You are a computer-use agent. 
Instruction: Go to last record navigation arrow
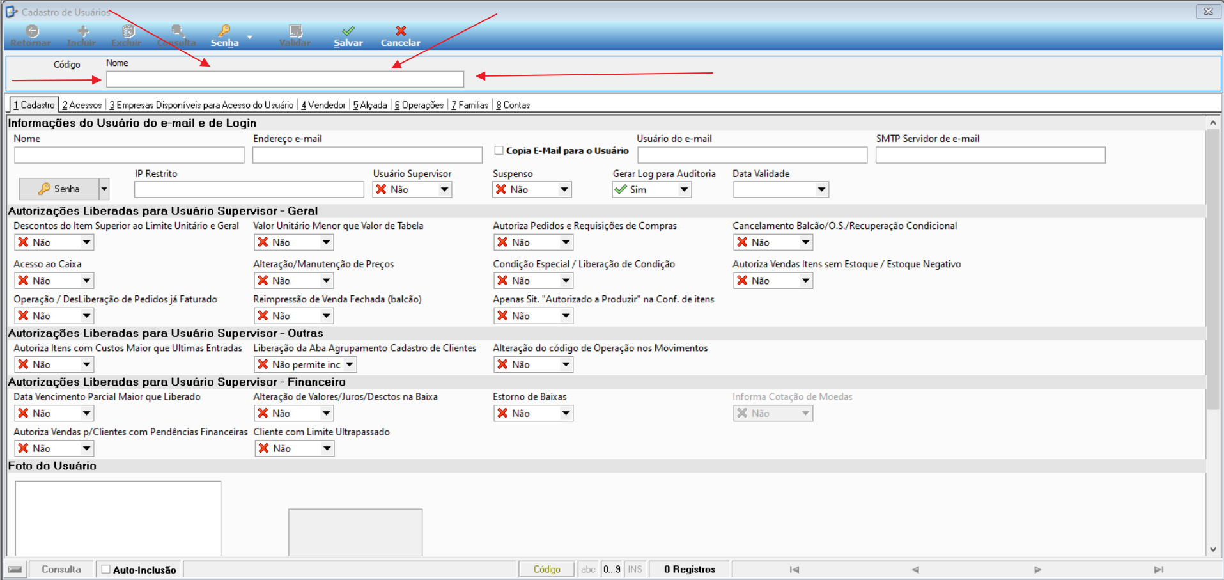coord(1159,569)
